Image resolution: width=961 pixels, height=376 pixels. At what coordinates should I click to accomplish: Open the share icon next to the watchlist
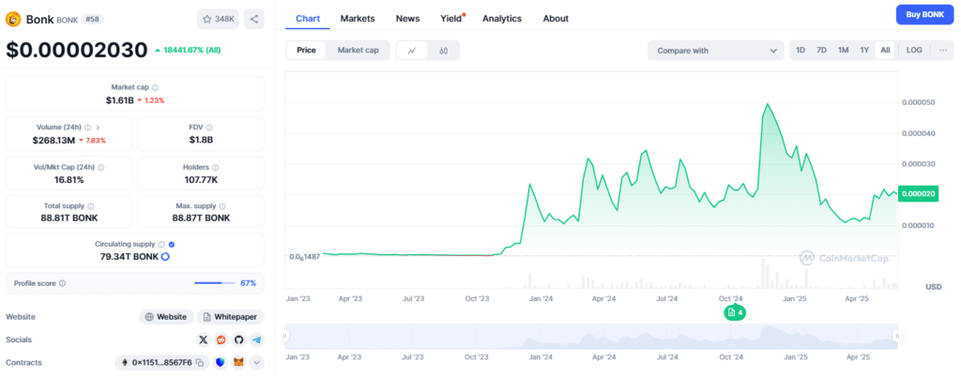[x=254, y=19]
